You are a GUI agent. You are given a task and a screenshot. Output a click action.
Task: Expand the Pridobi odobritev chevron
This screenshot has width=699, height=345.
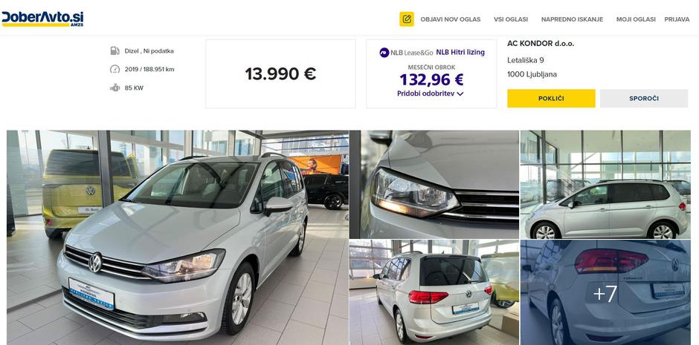coord(460,93)
